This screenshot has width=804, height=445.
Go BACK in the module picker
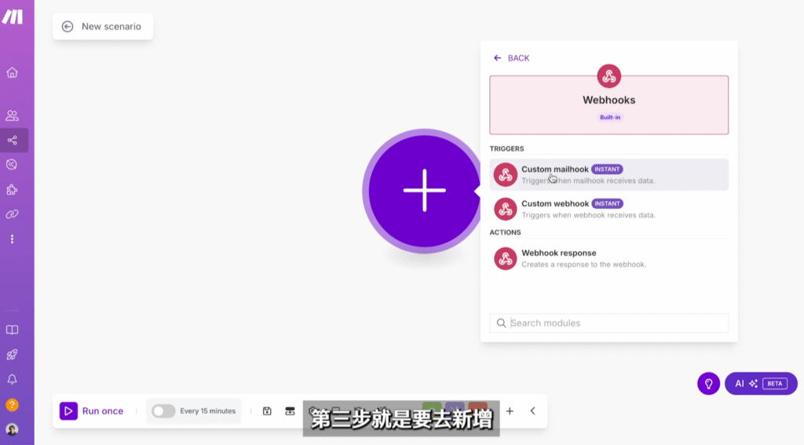pyautogui.click(x=511, y=58)
